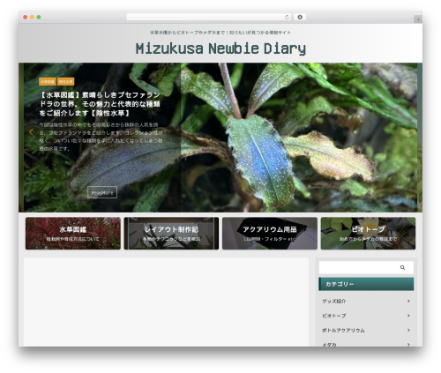Click chevron next to ボトルアクアリウム

point(408,330)
